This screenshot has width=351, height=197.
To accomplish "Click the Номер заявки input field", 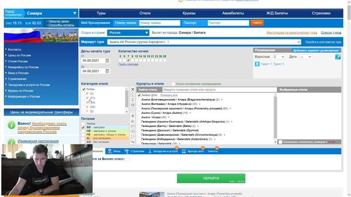I will (160, 23).
